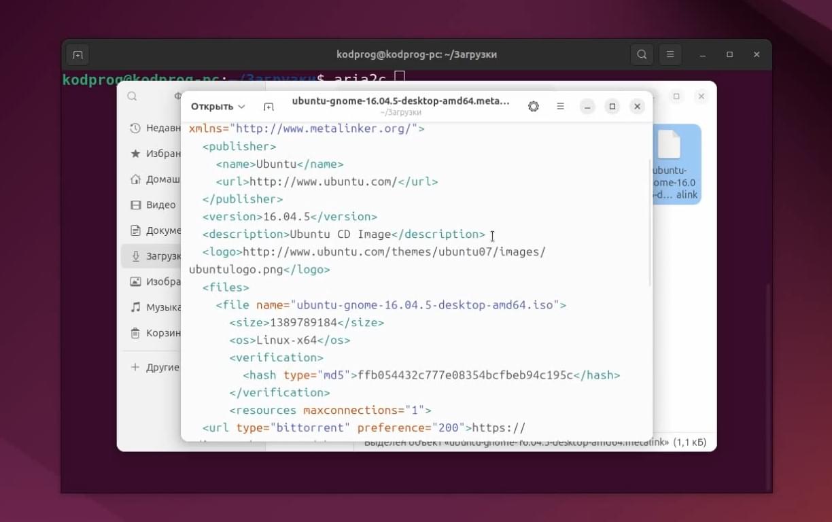
Task: Select 'Недавние' in file manager sidebar
Action: click(x=155, y=128)
